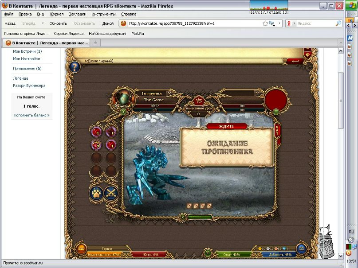This screenshot has width=358, height=268.
Task: Open the Инструменты menu
Action: click(x=104, y=14)
